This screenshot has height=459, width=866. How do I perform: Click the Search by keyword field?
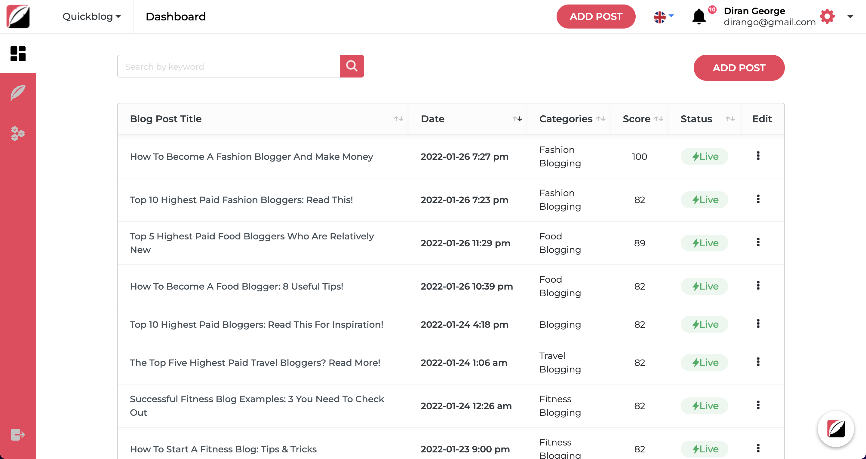click(229, 66)
